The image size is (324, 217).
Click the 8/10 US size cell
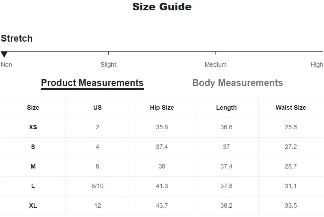click(98, 186)
